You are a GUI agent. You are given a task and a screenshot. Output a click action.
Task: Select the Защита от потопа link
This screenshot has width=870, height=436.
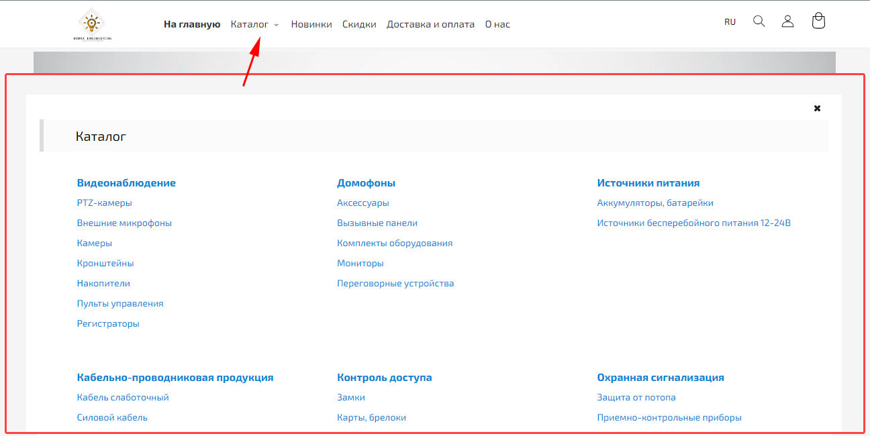(636, 398)
